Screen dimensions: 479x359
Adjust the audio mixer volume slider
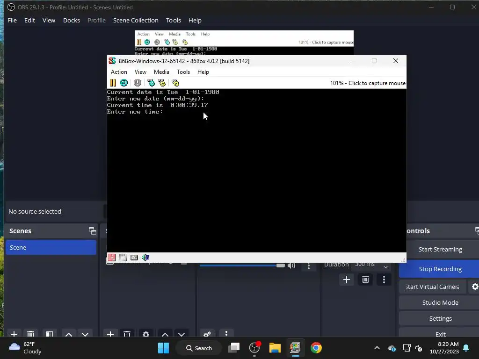click(242, 266)
